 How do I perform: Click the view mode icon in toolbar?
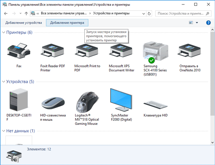tap(191, 23)
